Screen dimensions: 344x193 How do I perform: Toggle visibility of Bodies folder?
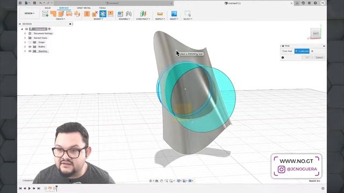(x=30, y=47)
